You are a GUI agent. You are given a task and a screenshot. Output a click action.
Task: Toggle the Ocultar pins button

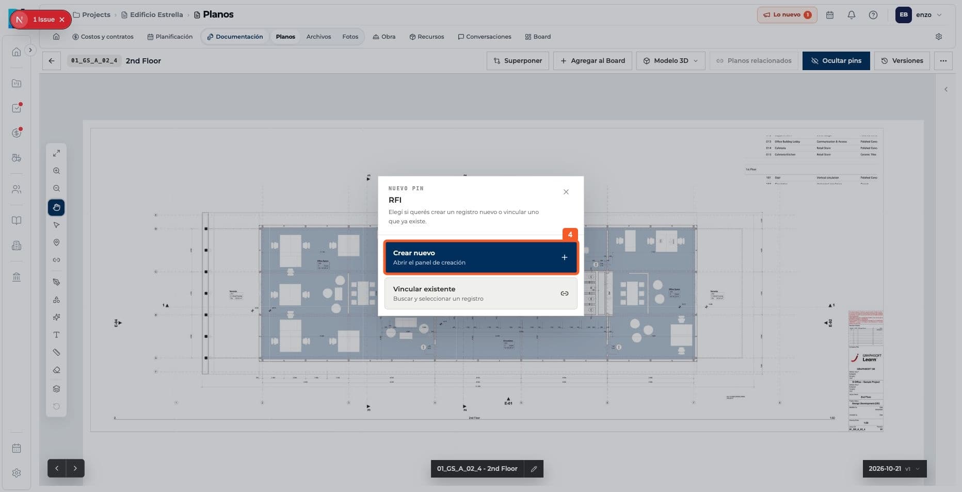(836, 61)
